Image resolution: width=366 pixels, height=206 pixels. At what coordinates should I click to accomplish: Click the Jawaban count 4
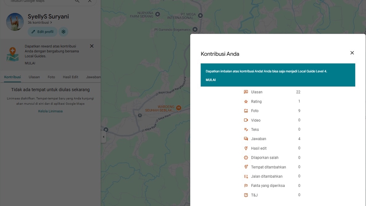click(299, 139)
